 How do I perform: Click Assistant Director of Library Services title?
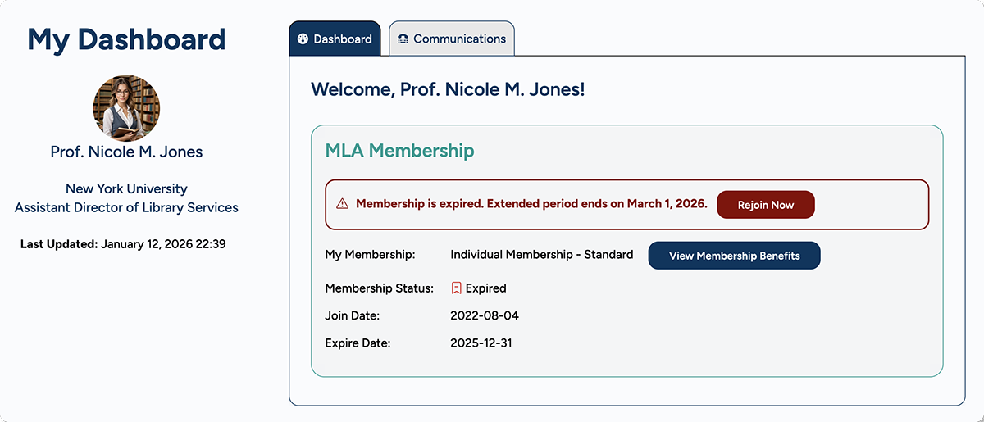126,207
